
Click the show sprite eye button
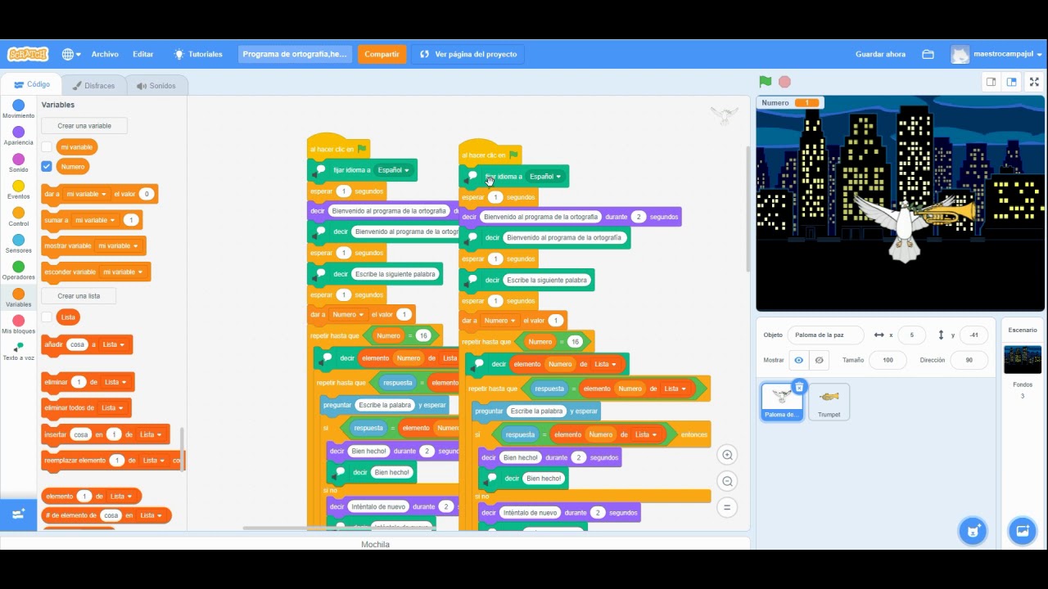(798, 360)
